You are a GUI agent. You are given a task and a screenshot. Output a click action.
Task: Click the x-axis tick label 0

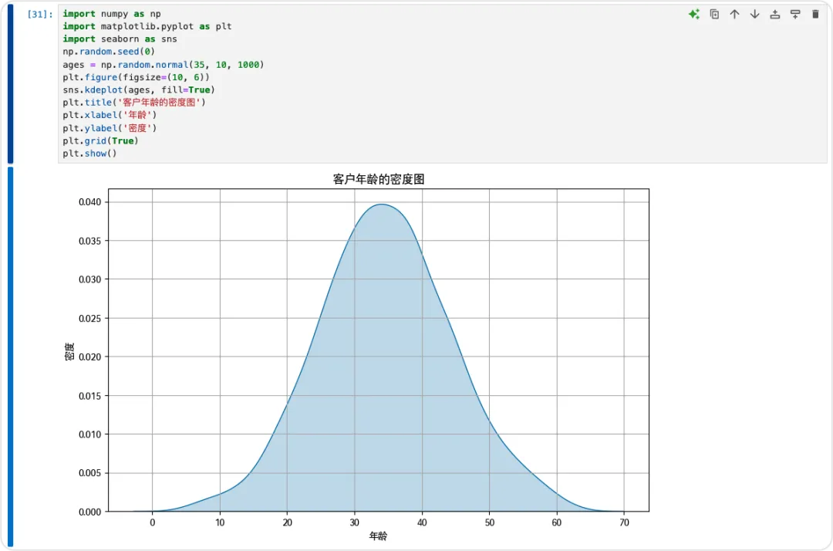pyautogui.click(x=153, y=522)
